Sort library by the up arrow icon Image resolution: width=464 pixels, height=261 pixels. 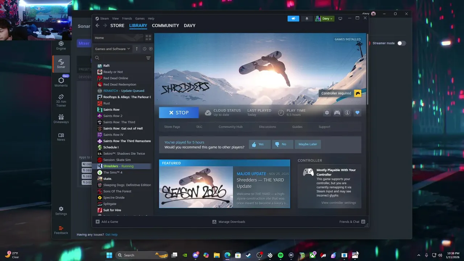(137, 49)
